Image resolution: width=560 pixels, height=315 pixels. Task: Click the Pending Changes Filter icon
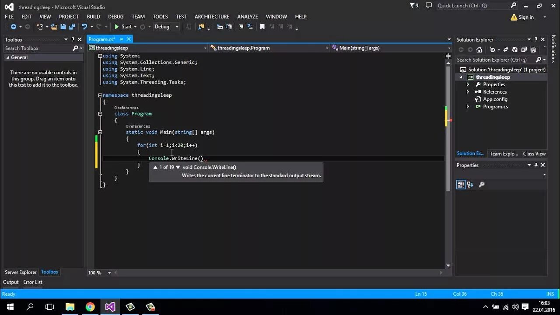(493, 49)
